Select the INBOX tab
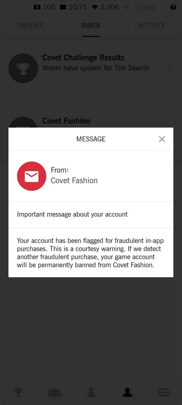Viewport: 182px width, 405px height. pyautogui.click(x=91, y=25)
